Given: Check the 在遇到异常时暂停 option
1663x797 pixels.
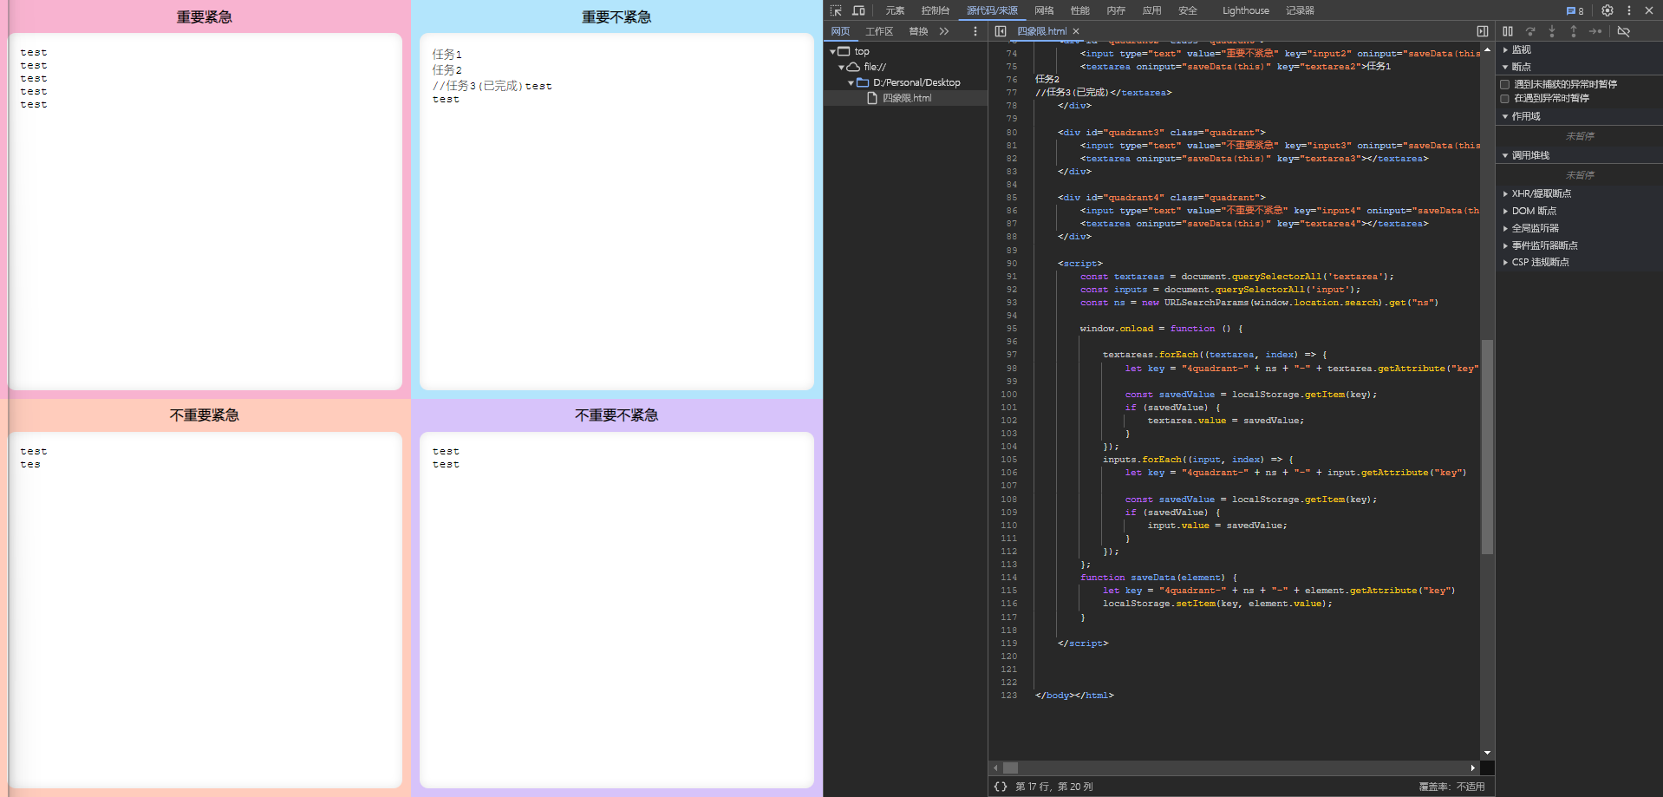Looking at the screenshot, I should tap(1505, 98).
